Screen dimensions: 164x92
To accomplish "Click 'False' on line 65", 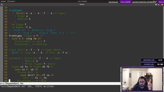I will [43, 81].
